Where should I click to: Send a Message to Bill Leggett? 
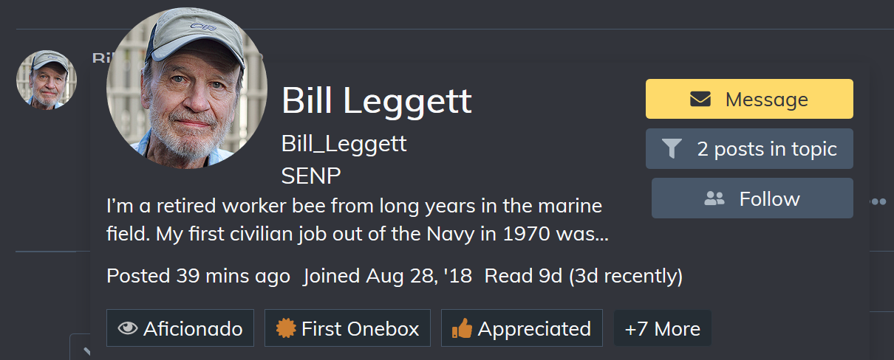click(x=749, y=99)
